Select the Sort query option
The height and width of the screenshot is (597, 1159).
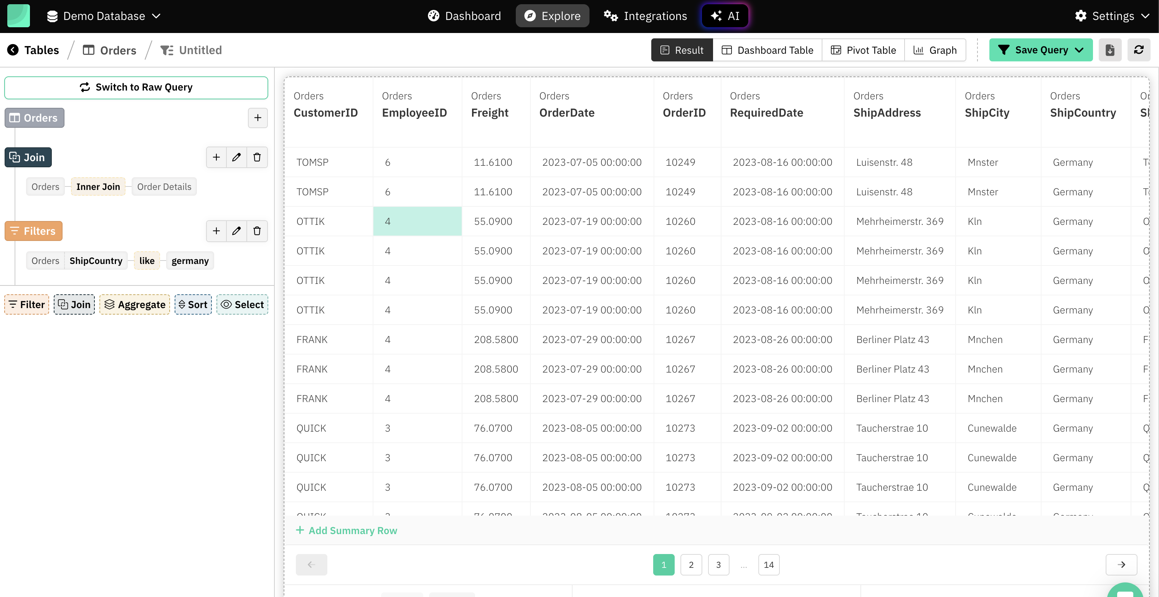click(193, 304)
